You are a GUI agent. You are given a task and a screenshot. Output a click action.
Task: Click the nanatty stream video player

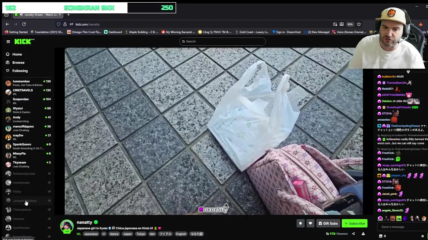click(214, 131)
